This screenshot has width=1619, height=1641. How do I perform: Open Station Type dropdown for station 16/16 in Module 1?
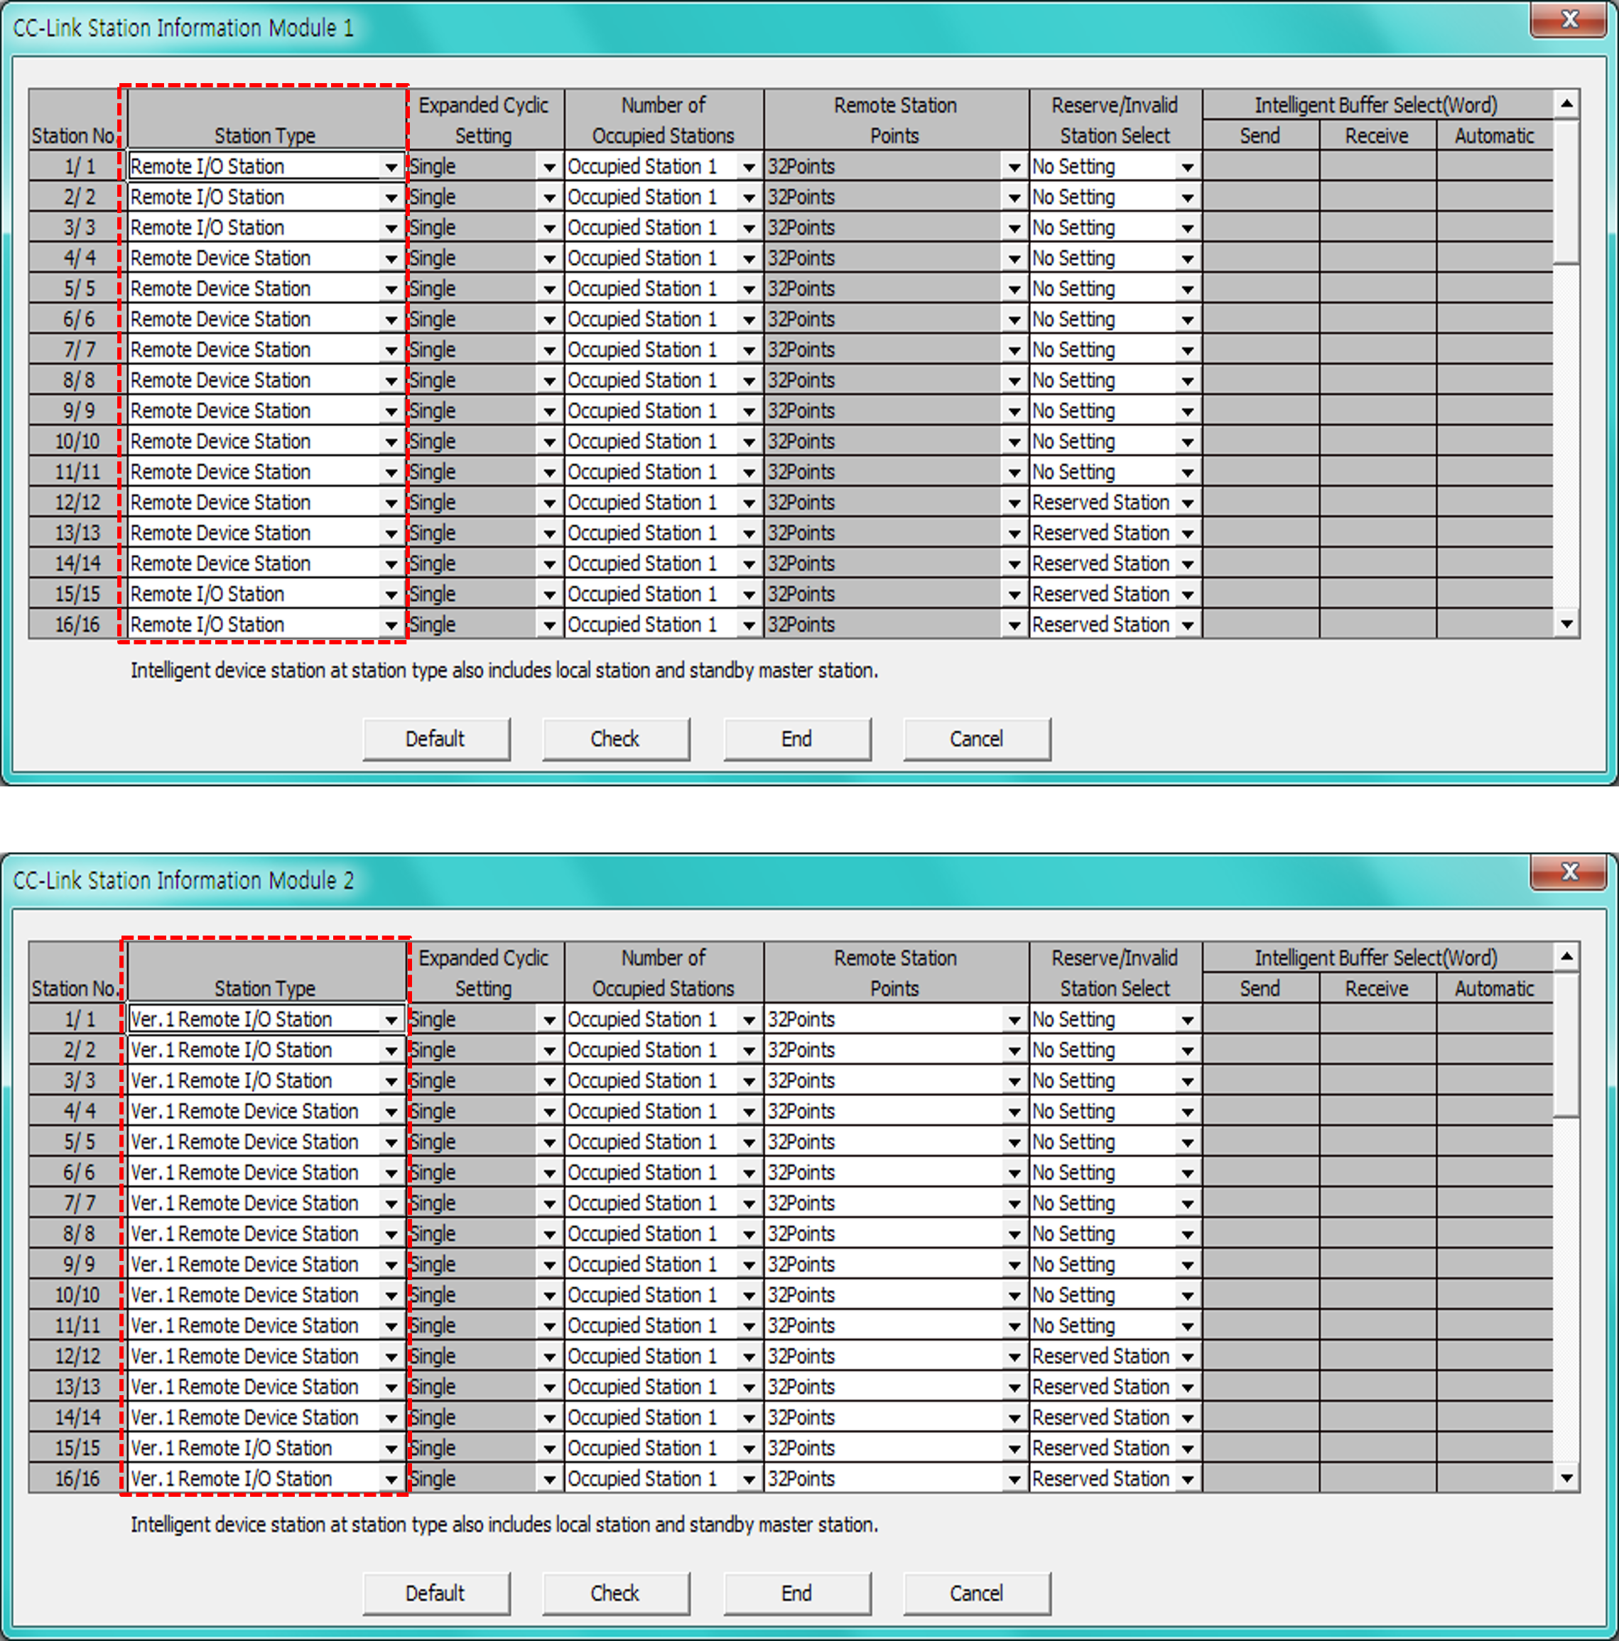tap(391, 625)
